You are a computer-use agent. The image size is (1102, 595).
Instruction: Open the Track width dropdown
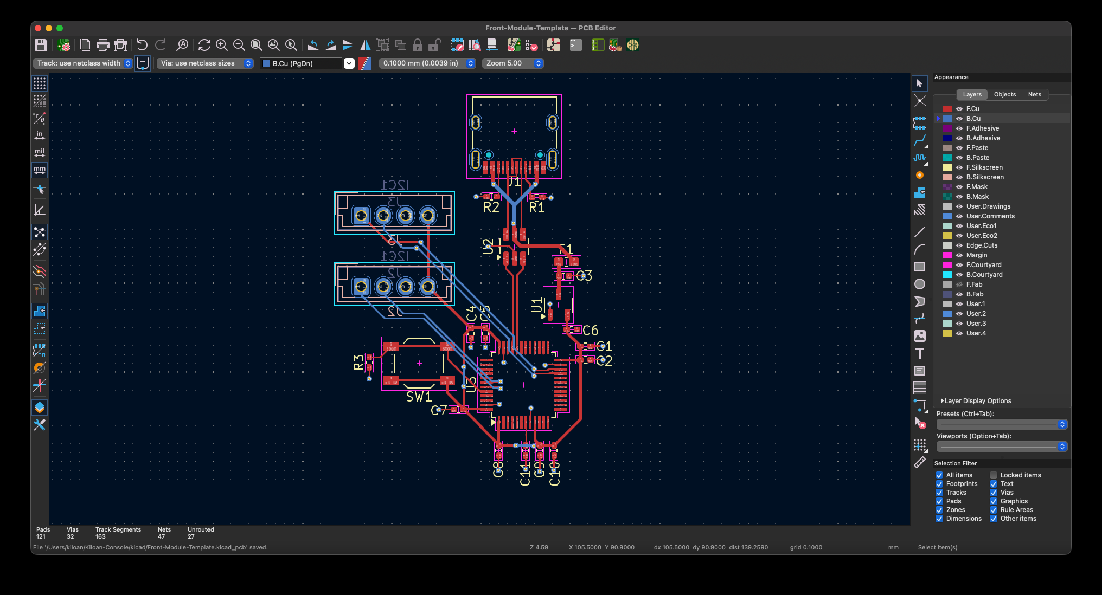click(x=84, y=63)
